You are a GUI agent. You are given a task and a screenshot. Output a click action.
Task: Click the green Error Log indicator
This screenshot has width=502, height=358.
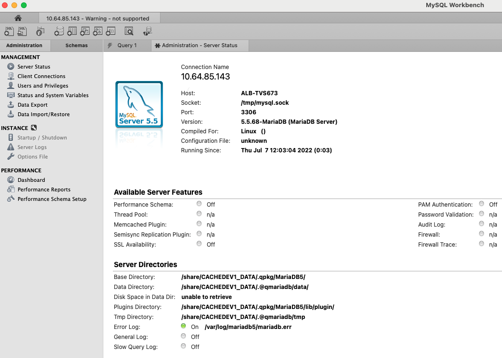pyautogui.click(x=183, y=326)
